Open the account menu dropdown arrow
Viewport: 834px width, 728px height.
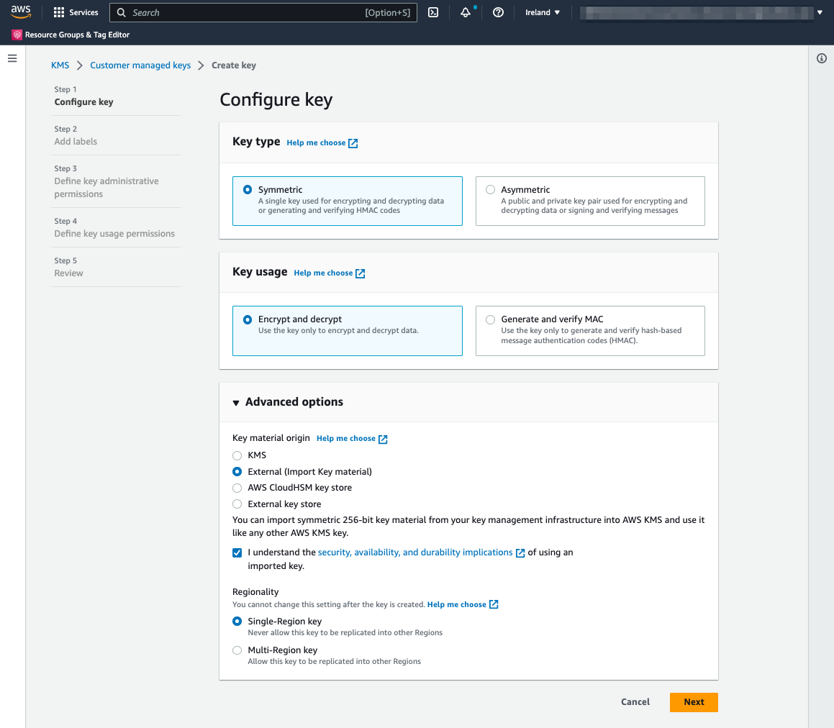click(x=820, y=12)
